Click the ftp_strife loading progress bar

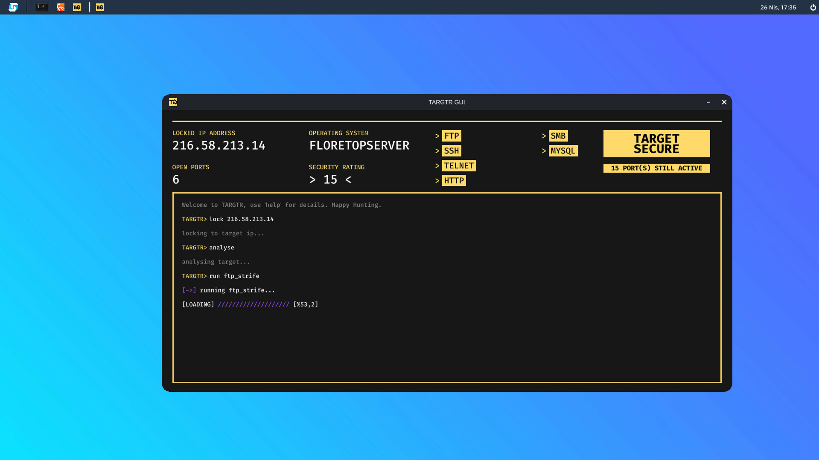pos(254,304)
